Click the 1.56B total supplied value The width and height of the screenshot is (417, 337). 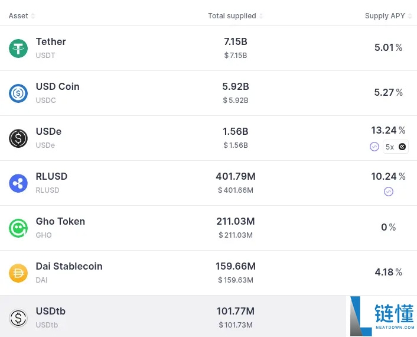coord(236,131)
